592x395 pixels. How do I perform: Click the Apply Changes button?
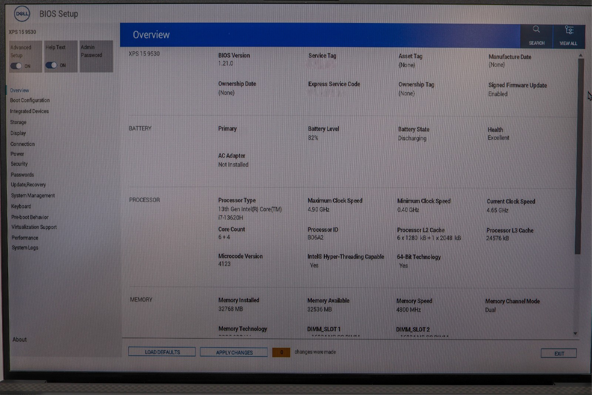pos(234,352)
